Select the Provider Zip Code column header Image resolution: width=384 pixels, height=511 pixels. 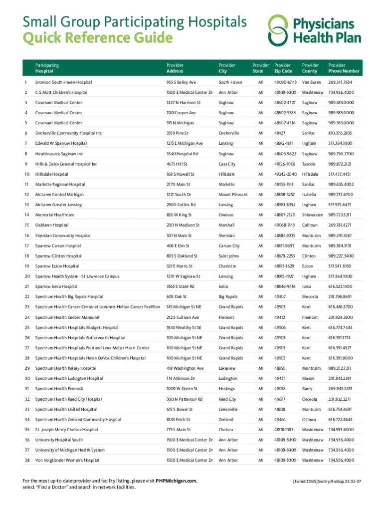[283, 68]
